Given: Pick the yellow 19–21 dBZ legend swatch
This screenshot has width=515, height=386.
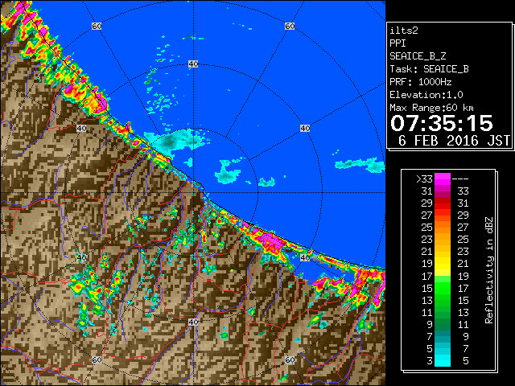Looking at the screenshot, I should pos(443,264).
